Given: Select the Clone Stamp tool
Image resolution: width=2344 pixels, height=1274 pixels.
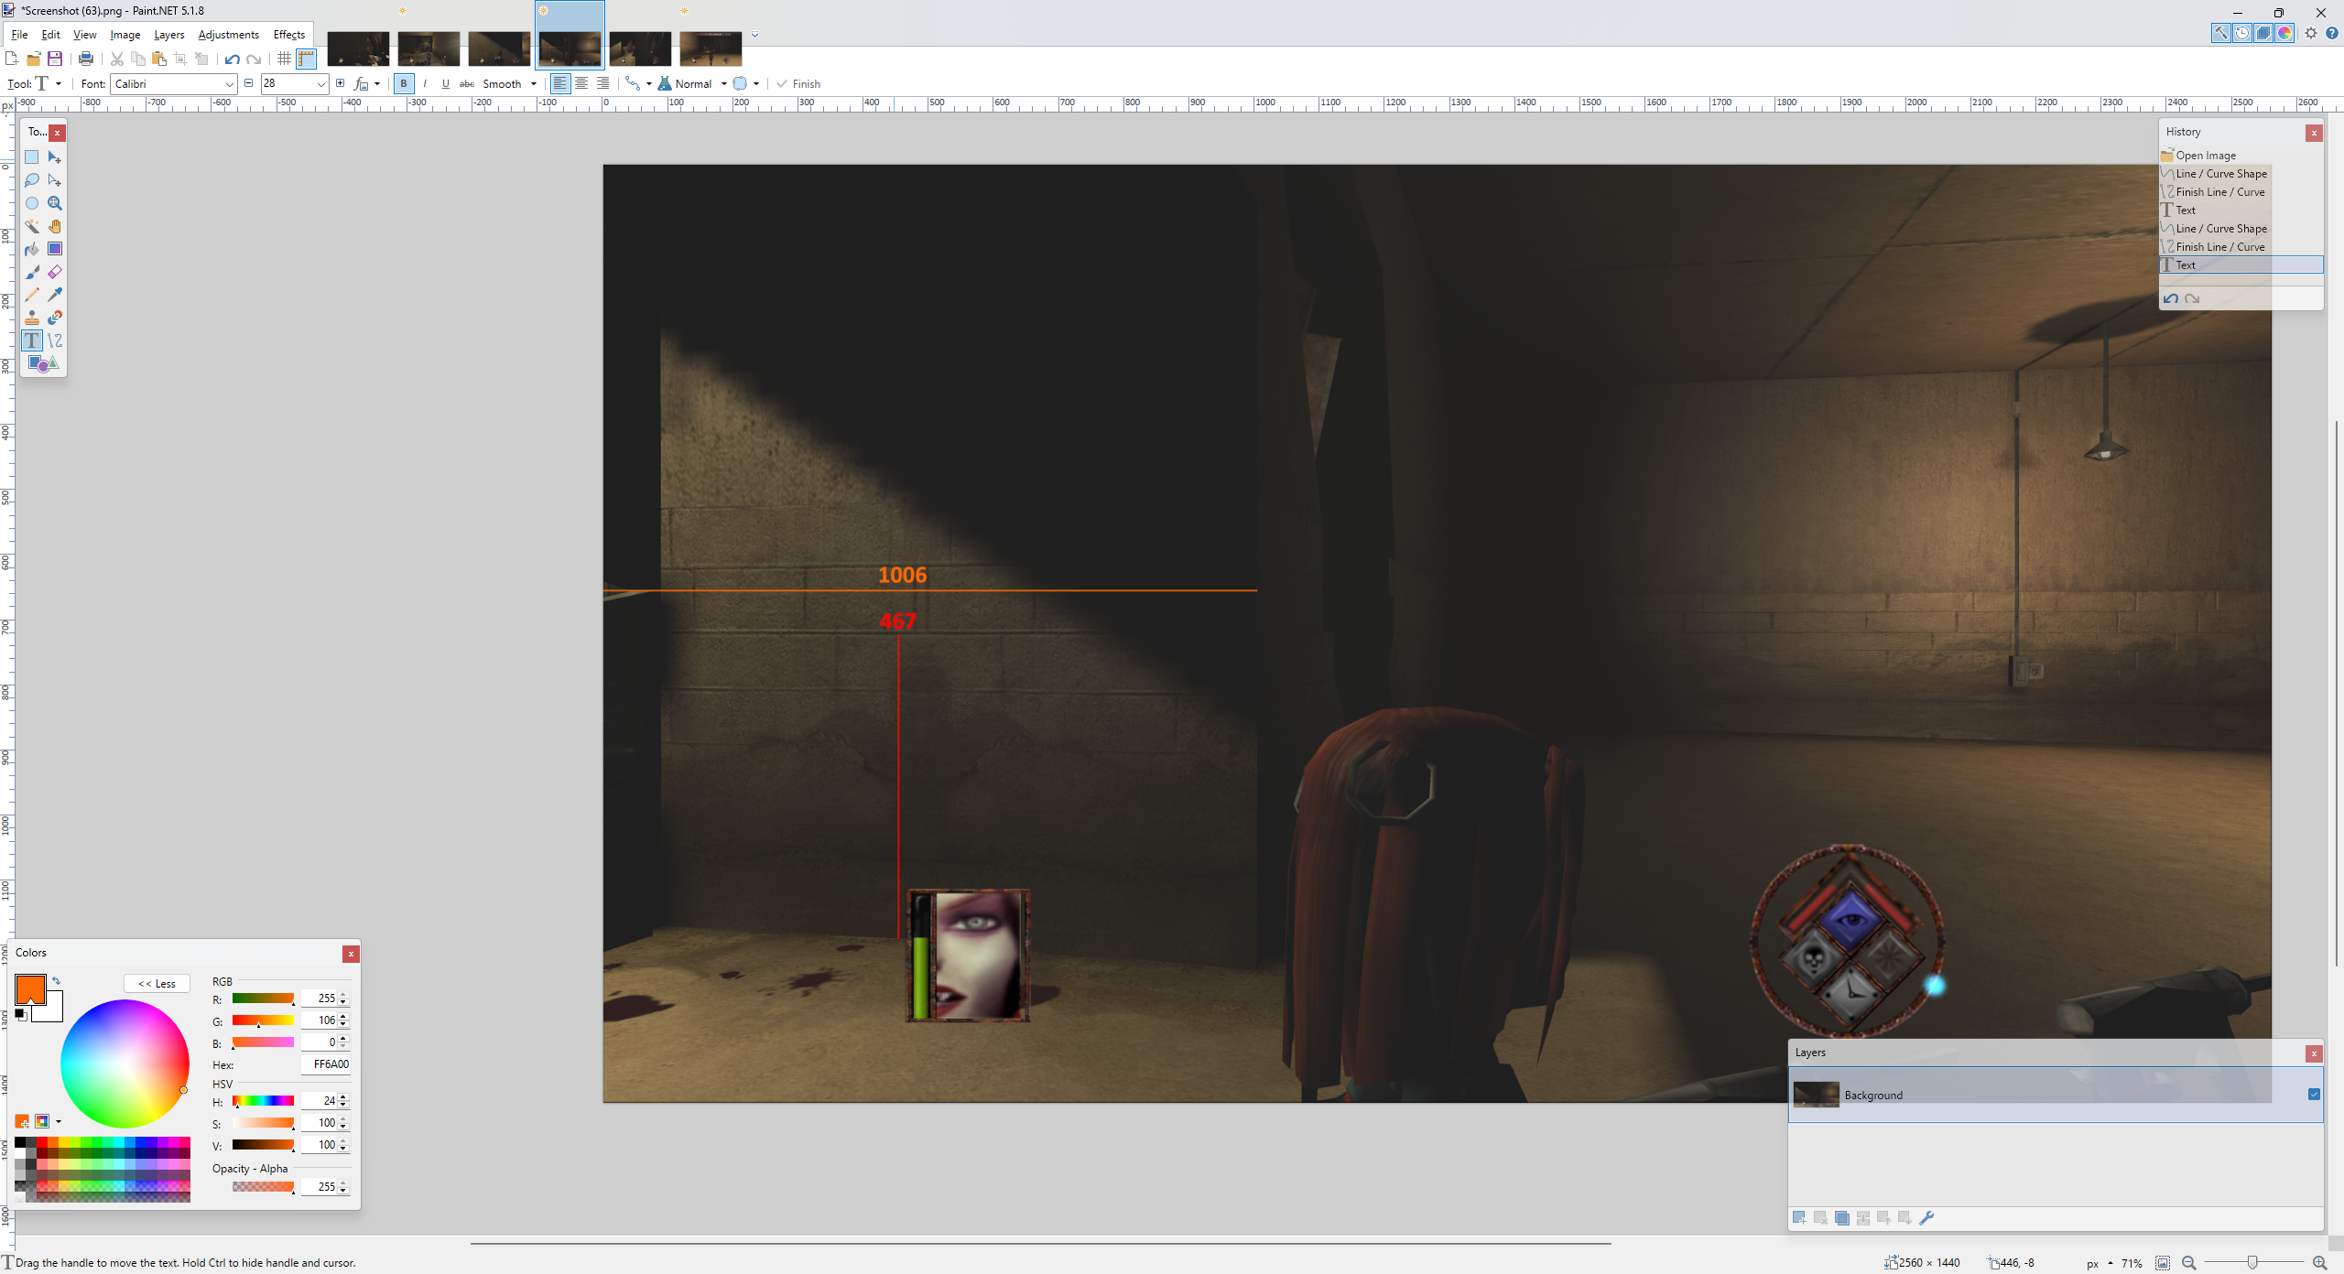Looking at the screenshot, I should [x=32, y=318].
